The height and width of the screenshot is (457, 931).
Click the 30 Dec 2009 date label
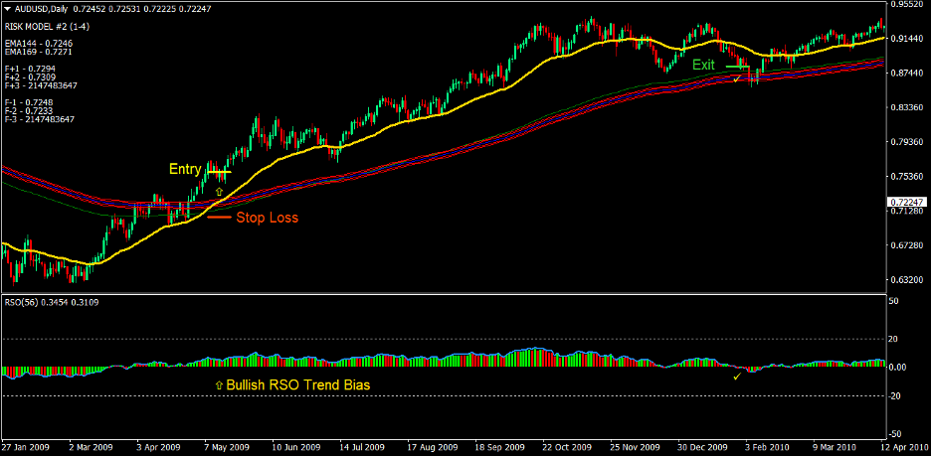[x=702, y=447]
